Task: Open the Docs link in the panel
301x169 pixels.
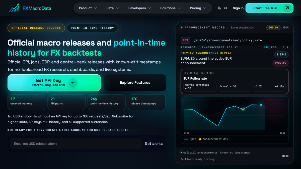Action: click(285, 156)
